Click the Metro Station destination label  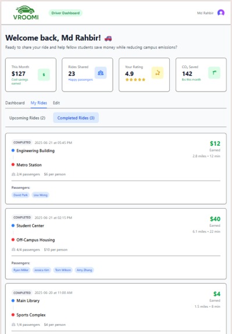click(x=29, y=165)
